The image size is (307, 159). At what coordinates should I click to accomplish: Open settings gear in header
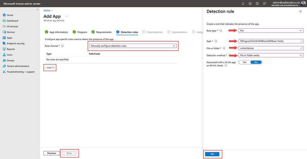(x=250, y=4)
